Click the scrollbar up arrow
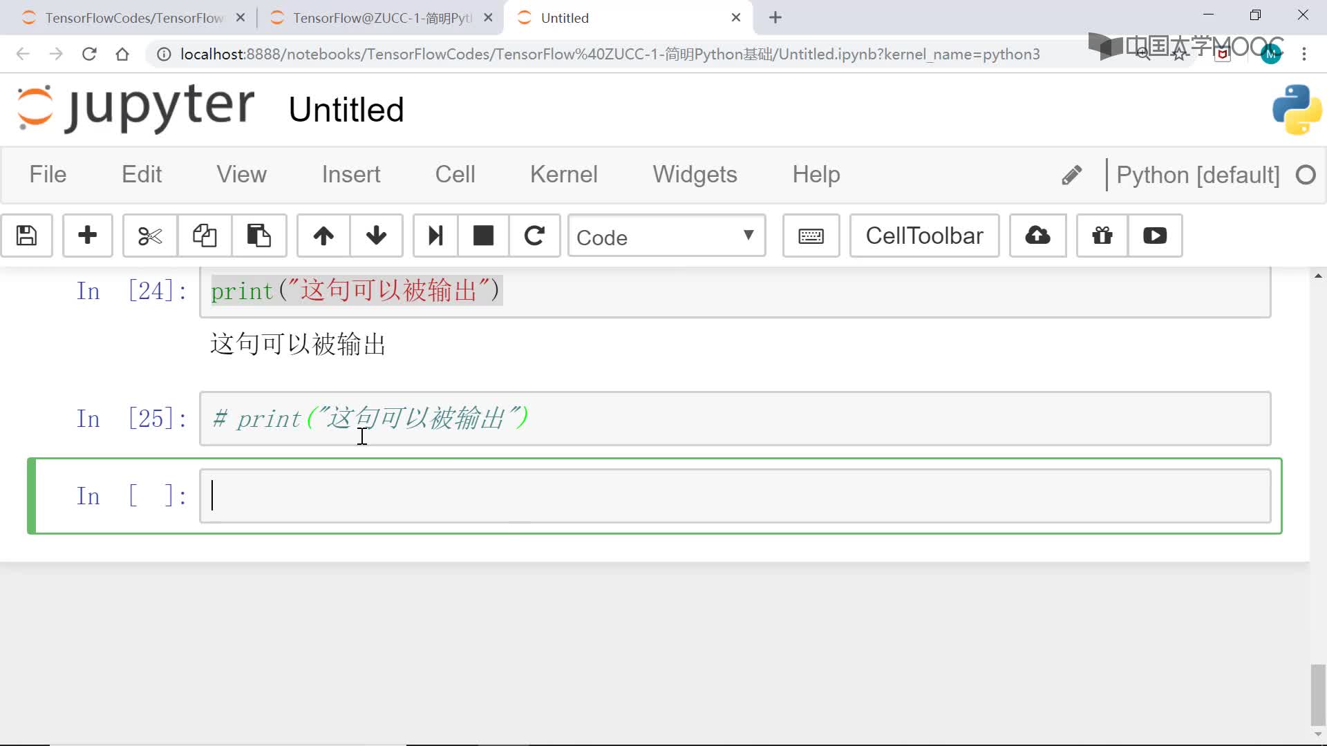This screenshot has width=1327, height=746. pyautogui.click(x=1318, y=276)
